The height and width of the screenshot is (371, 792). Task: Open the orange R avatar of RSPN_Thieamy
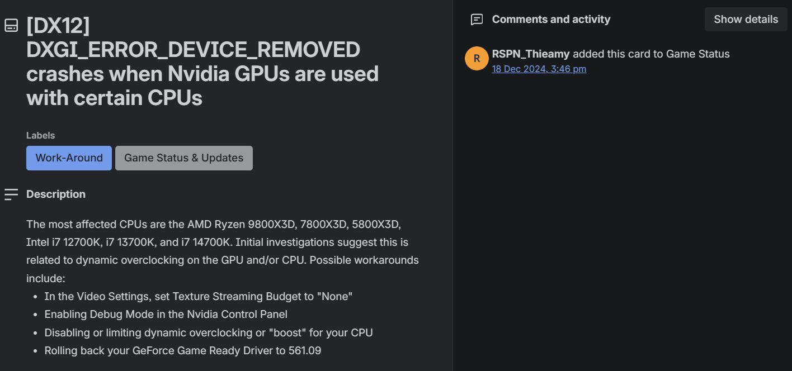coord(477,59)
